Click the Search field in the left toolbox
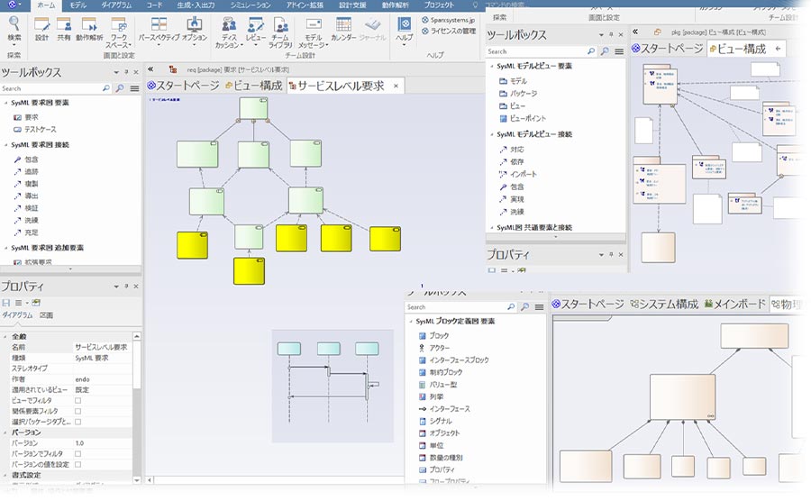 coord(50,88)
